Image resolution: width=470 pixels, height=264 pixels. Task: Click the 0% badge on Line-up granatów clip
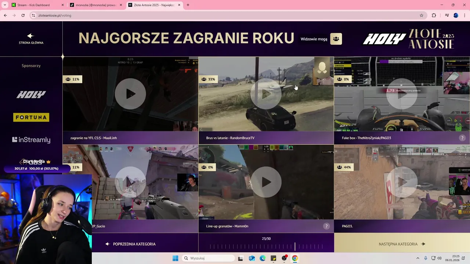click(x=207, y=167)
